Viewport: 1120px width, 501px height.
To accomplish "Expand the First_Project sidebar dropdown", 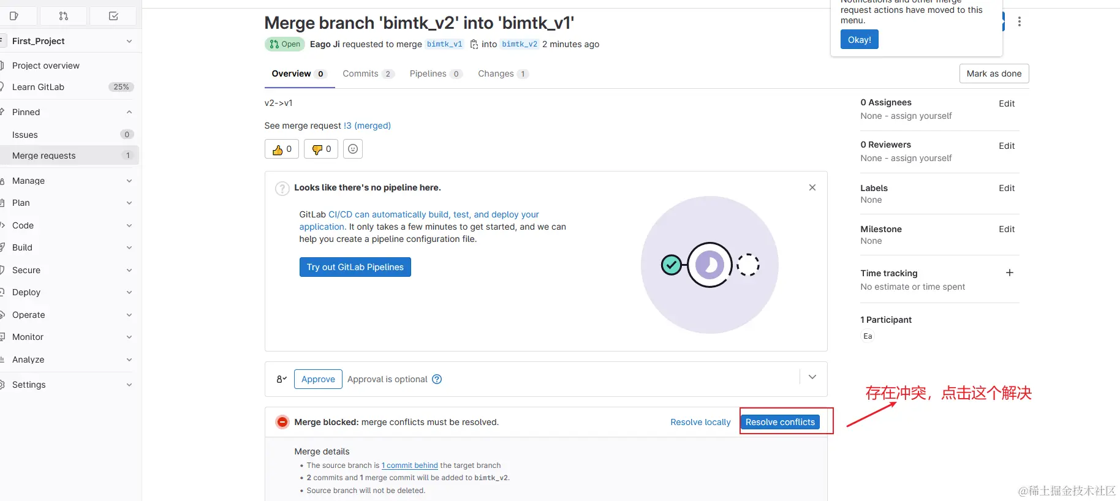I will point(129,41).
